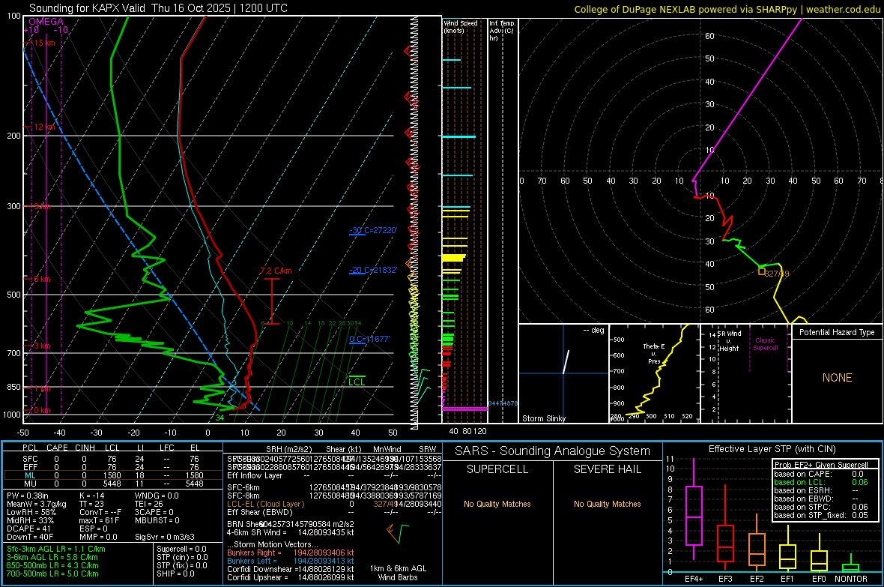The width and height of the screenshot is (884, 587).
Task: Click the 'maxT = 61F' value
Action: pos(99,520)
